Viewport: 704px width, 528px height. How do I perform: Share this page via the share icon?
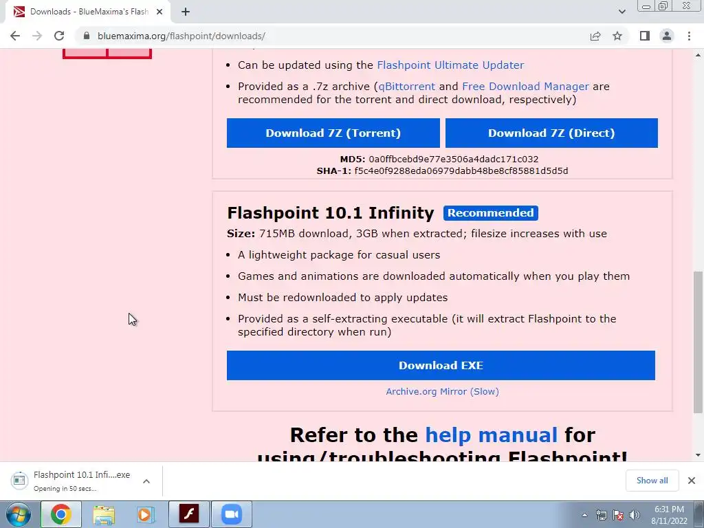click(x=595, y=36)
